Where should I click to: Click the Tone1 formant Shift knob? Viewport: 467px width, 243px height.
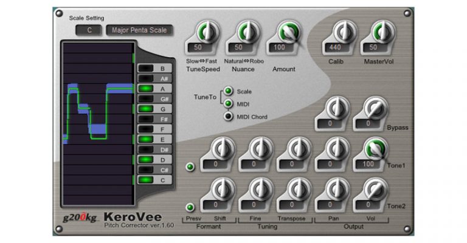[x=223, y=149]
